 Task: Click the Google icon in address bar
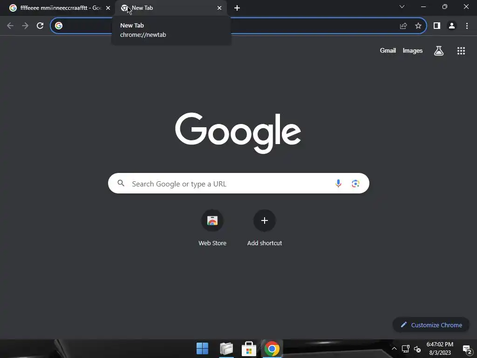[x=59, y=26]
